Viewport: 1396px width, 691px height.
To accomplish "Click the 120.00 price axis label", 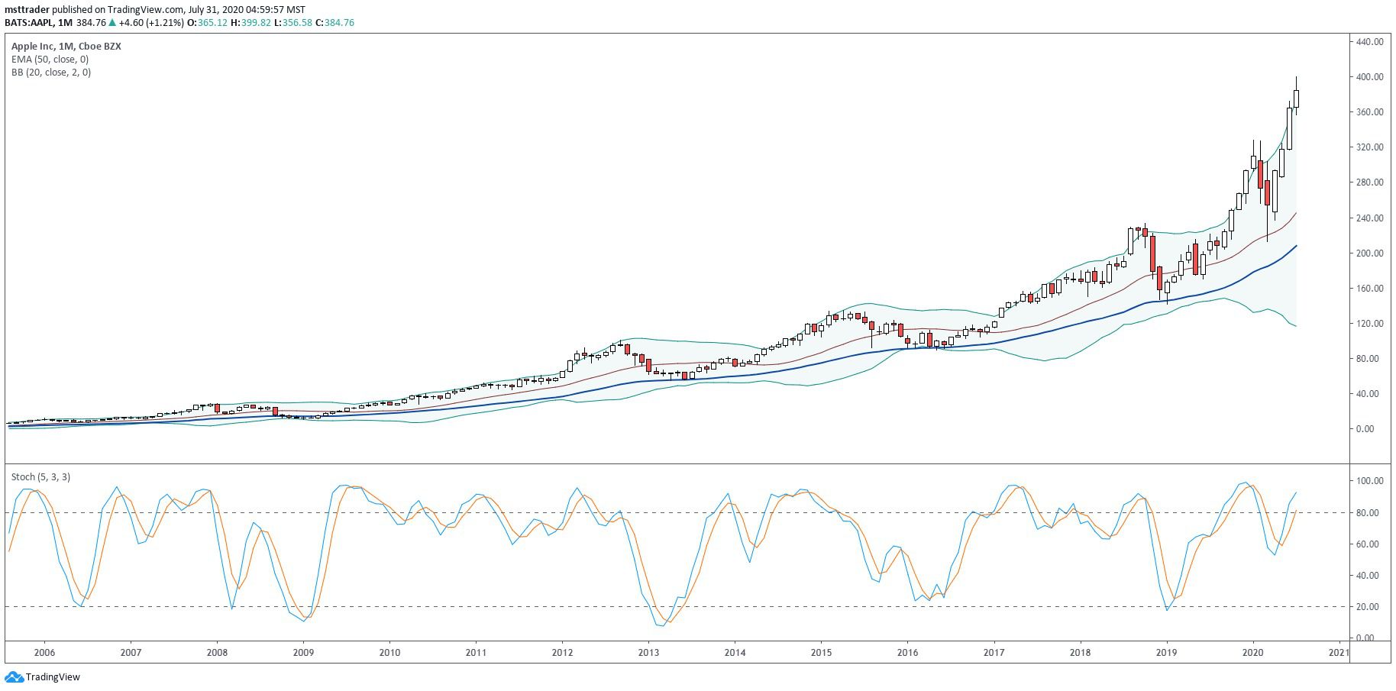I will (1369, 324).
